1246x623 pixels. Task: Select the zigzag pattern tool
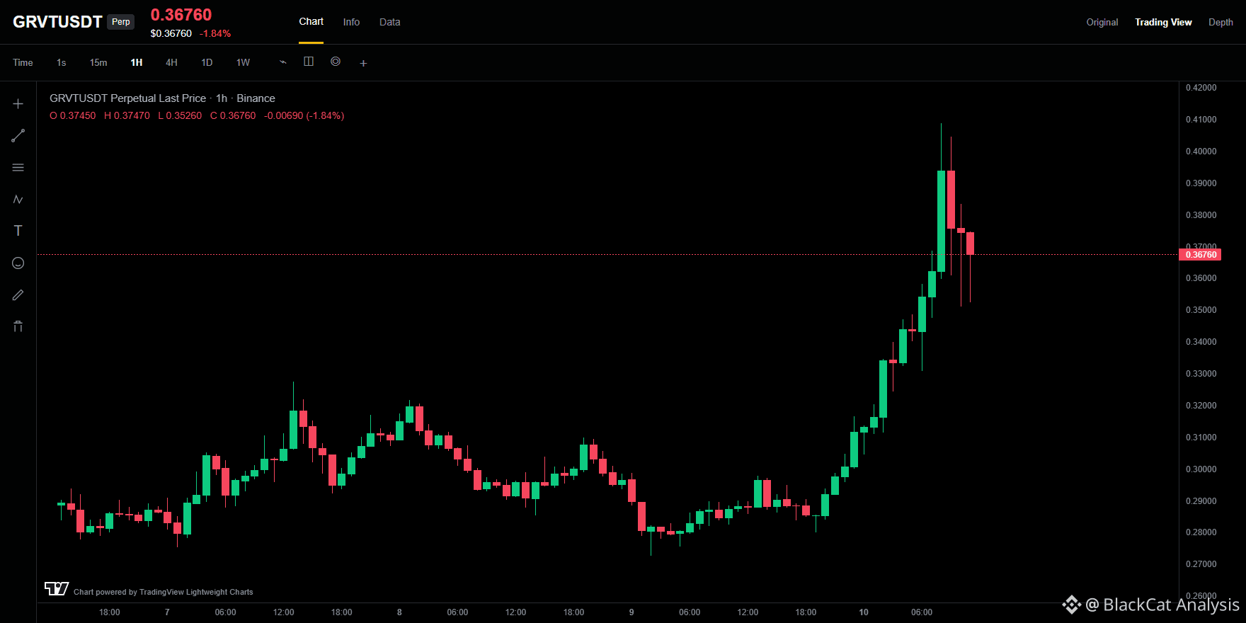point(18,200)
